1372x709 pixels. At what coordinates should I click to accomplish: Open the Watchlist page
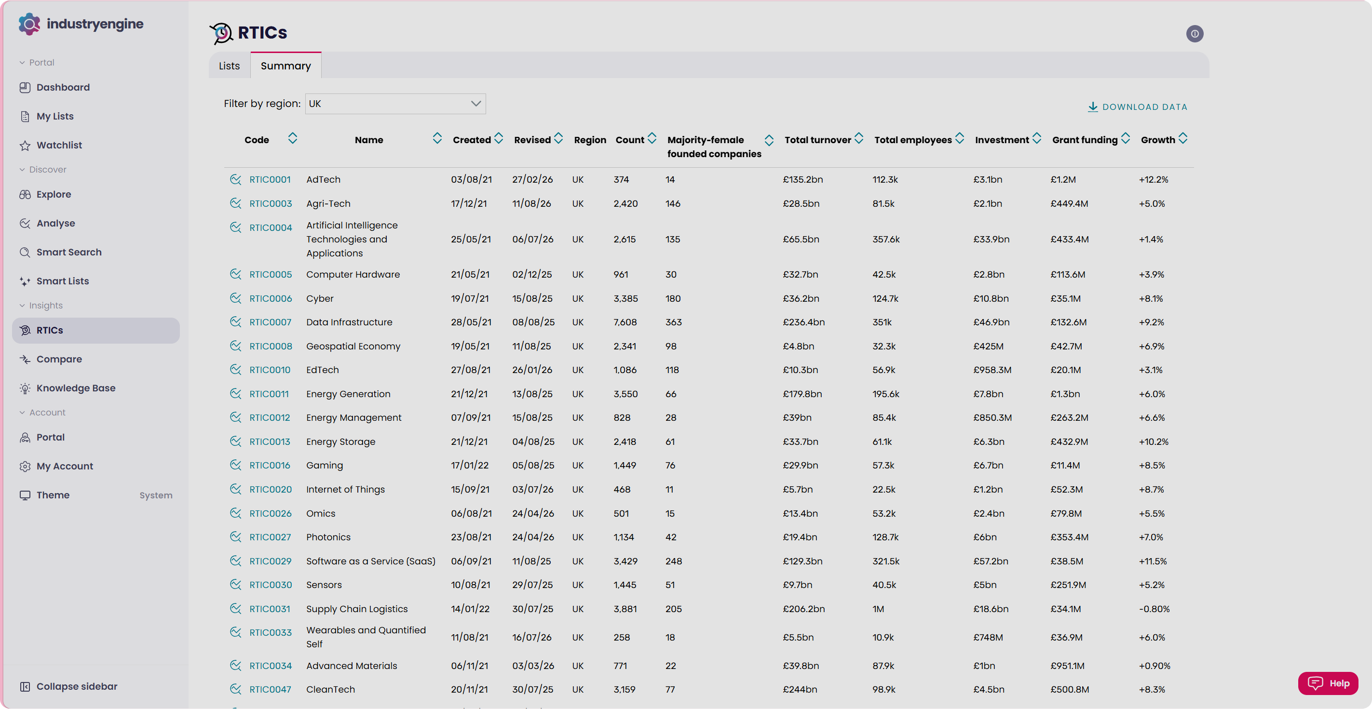pyautogui.click(x=96, y=145)
